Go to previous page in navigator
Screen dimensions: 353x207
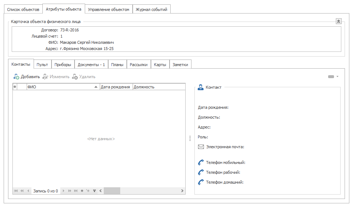(x=22, y=191)
